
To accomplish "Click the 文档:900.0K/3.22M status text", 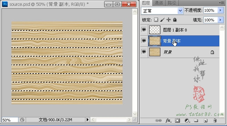I will (56, 120).
